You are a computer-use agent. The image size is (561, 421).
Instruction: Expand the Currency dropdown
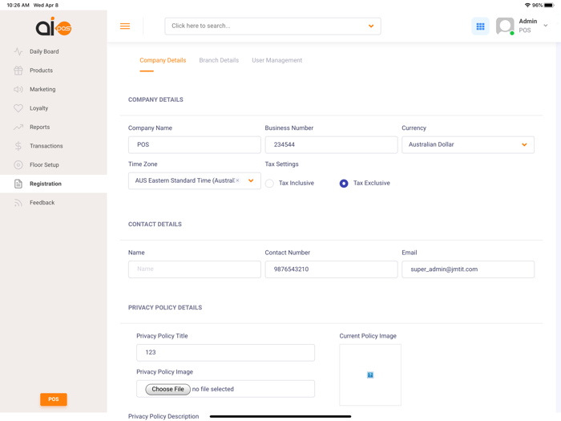point(524,145)
